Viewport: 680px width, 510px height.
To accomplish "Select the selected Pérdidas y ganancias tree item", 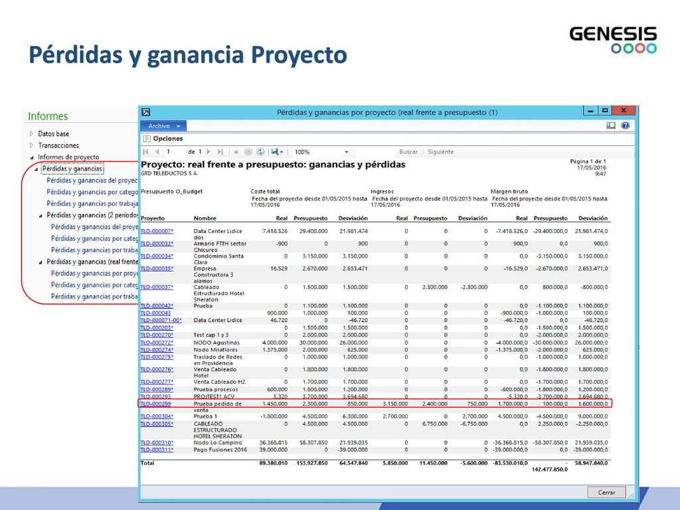I will pyautogui.click(x=72, y=169).
